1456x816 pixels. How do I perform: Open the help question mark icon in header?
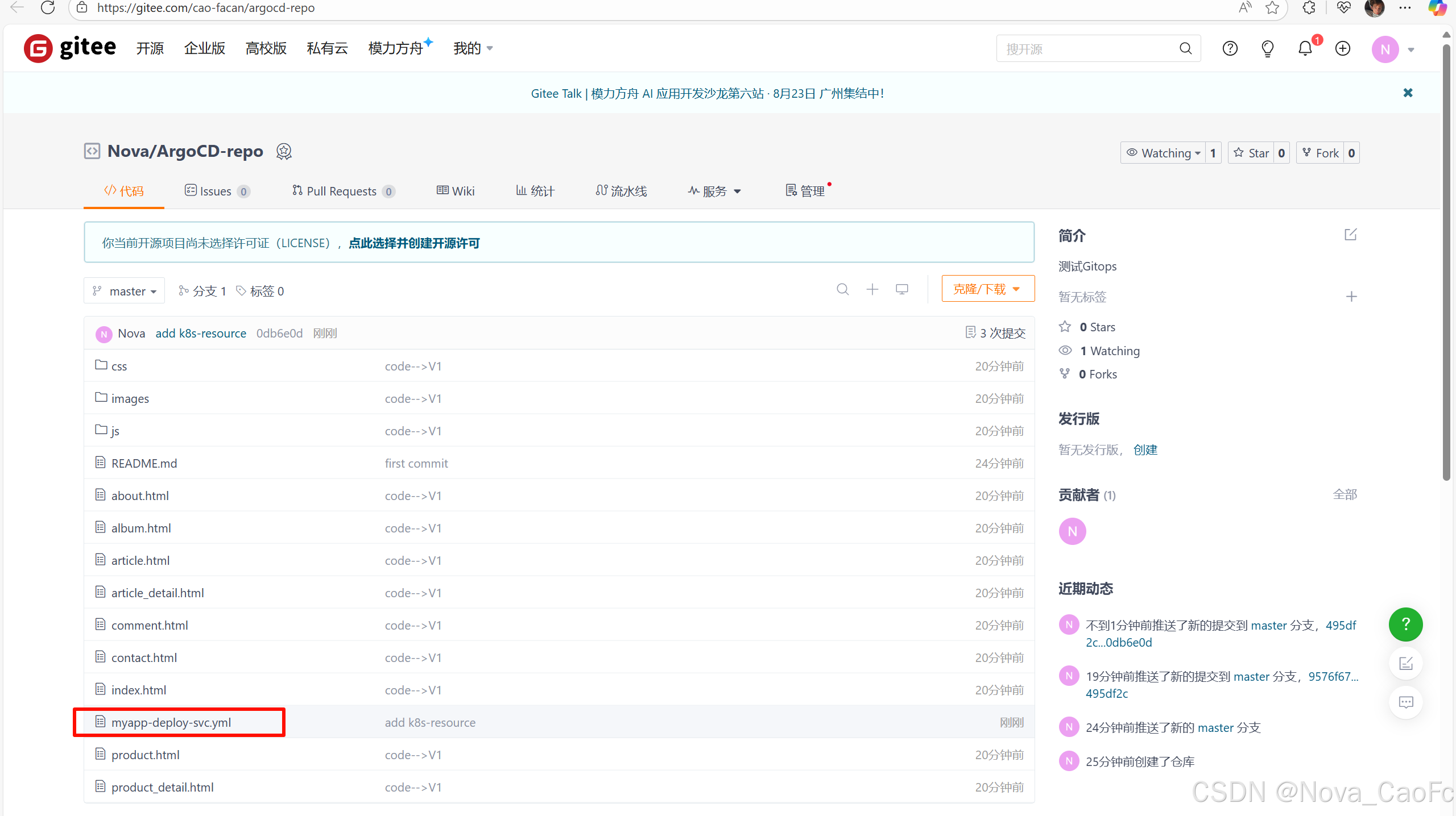pos(1230,48)
